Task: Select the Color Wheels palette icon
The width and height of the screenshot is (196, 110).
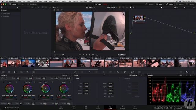Action: [15, 72]
